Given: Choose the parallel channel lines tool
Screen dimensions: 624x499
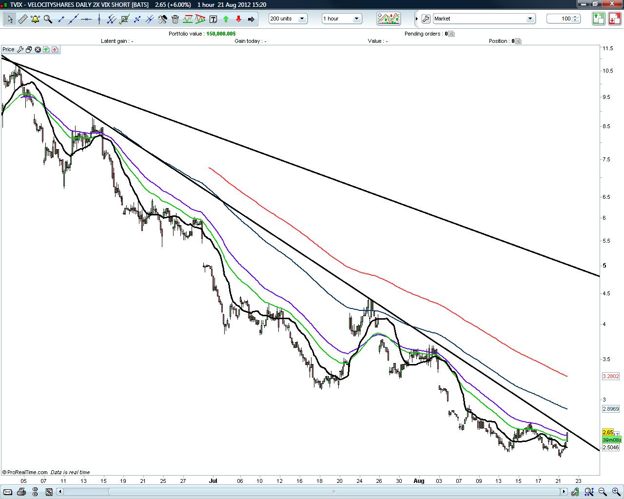Looking at the screenshot, I should click(x=112, y=19).
